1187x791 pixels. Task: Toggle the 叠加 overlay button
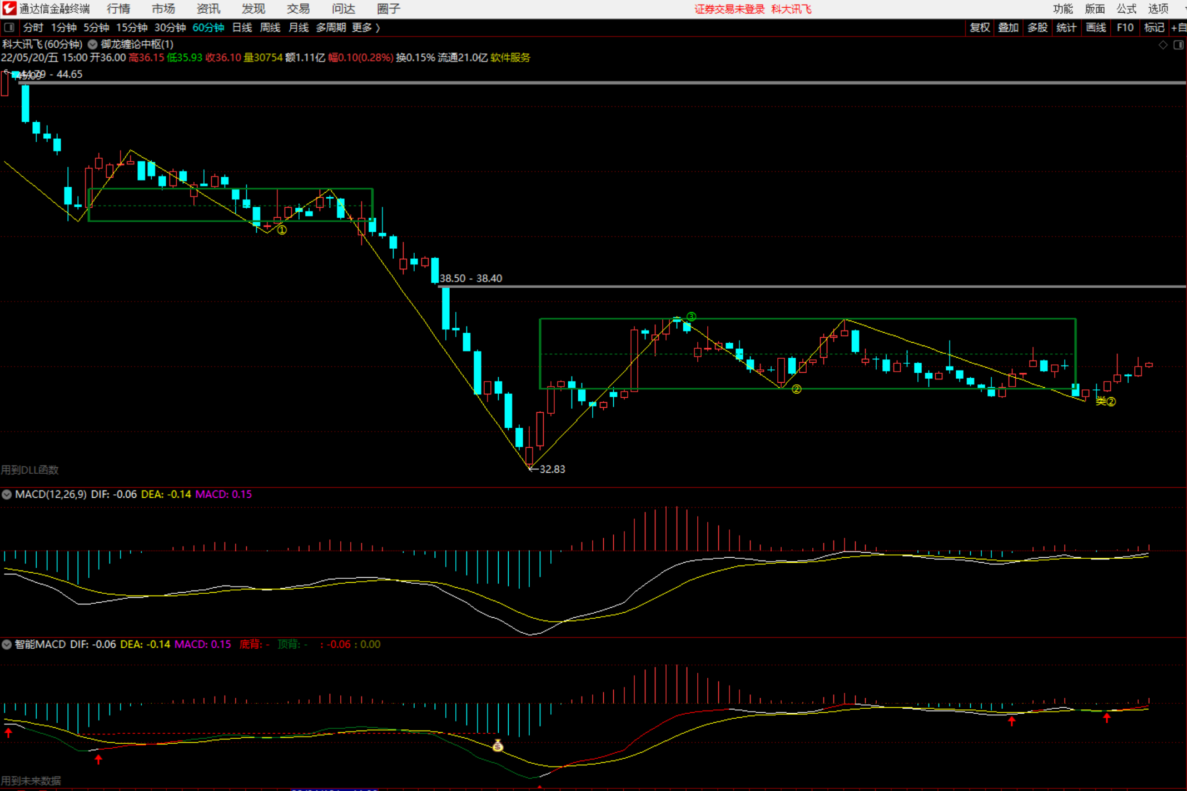tap(1008, 27)
